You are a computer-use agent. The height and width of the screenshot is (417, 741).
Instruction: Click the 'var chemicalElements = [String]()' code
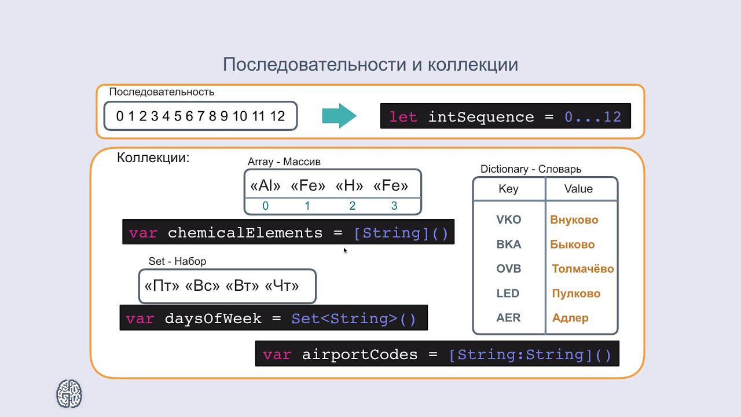click(288, 232)
